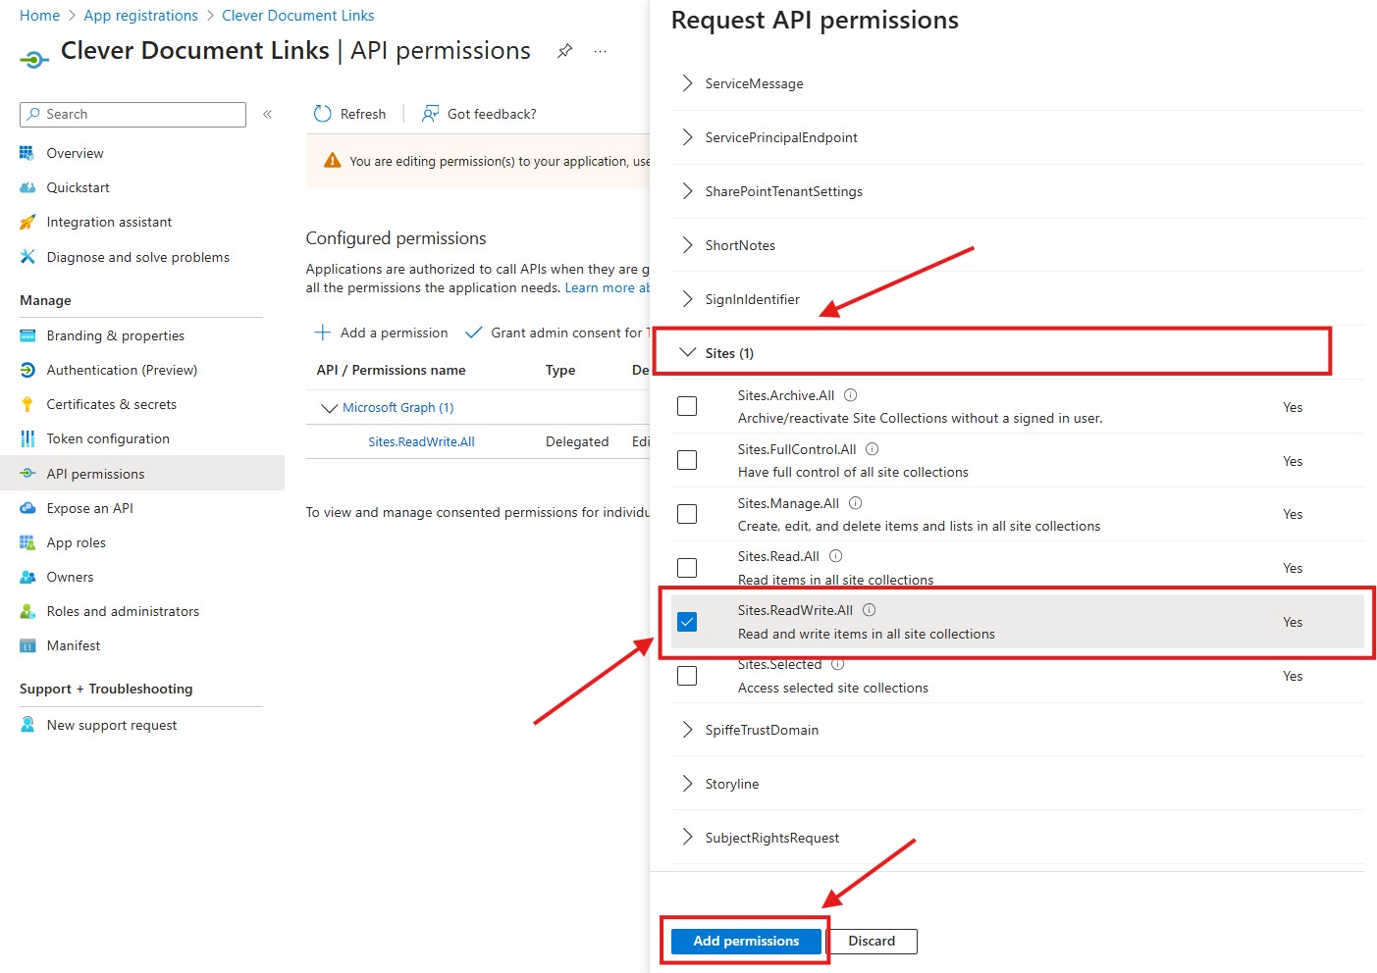Click the Refresh icon in the toolbar
This screenshot has height=973, width=1377.
point(322,114)
